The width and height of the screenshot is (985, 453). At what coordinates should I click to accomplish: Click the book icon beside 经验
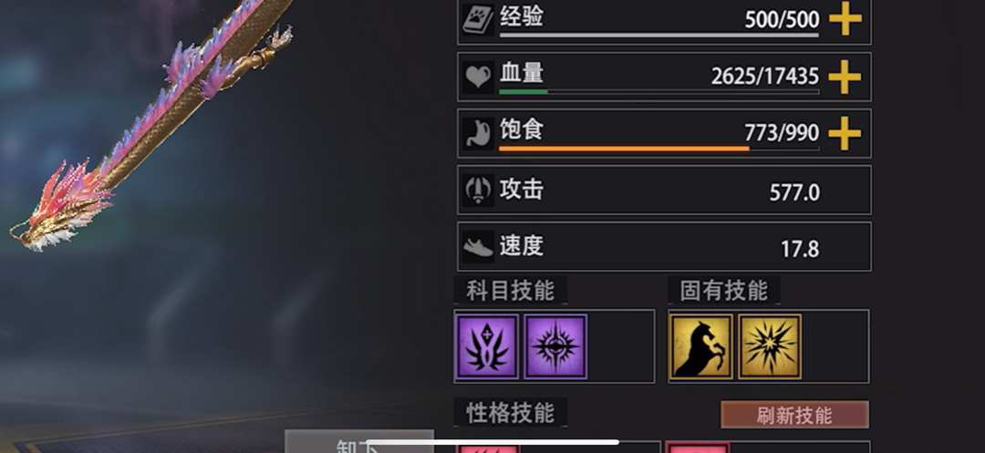pos(478,20)
